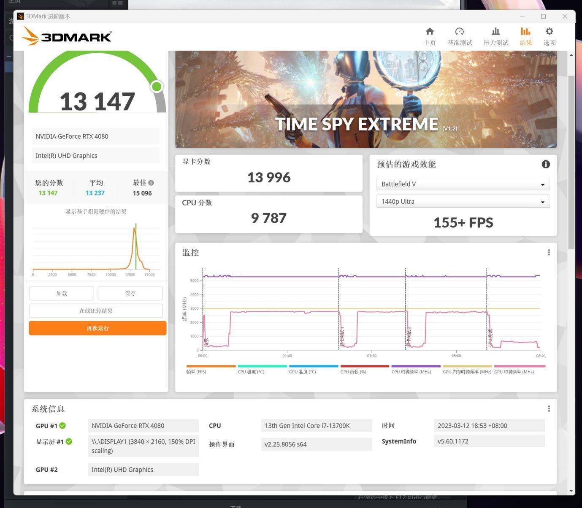Click Compare Results Online (在线比较结果) button

point(96,311)
